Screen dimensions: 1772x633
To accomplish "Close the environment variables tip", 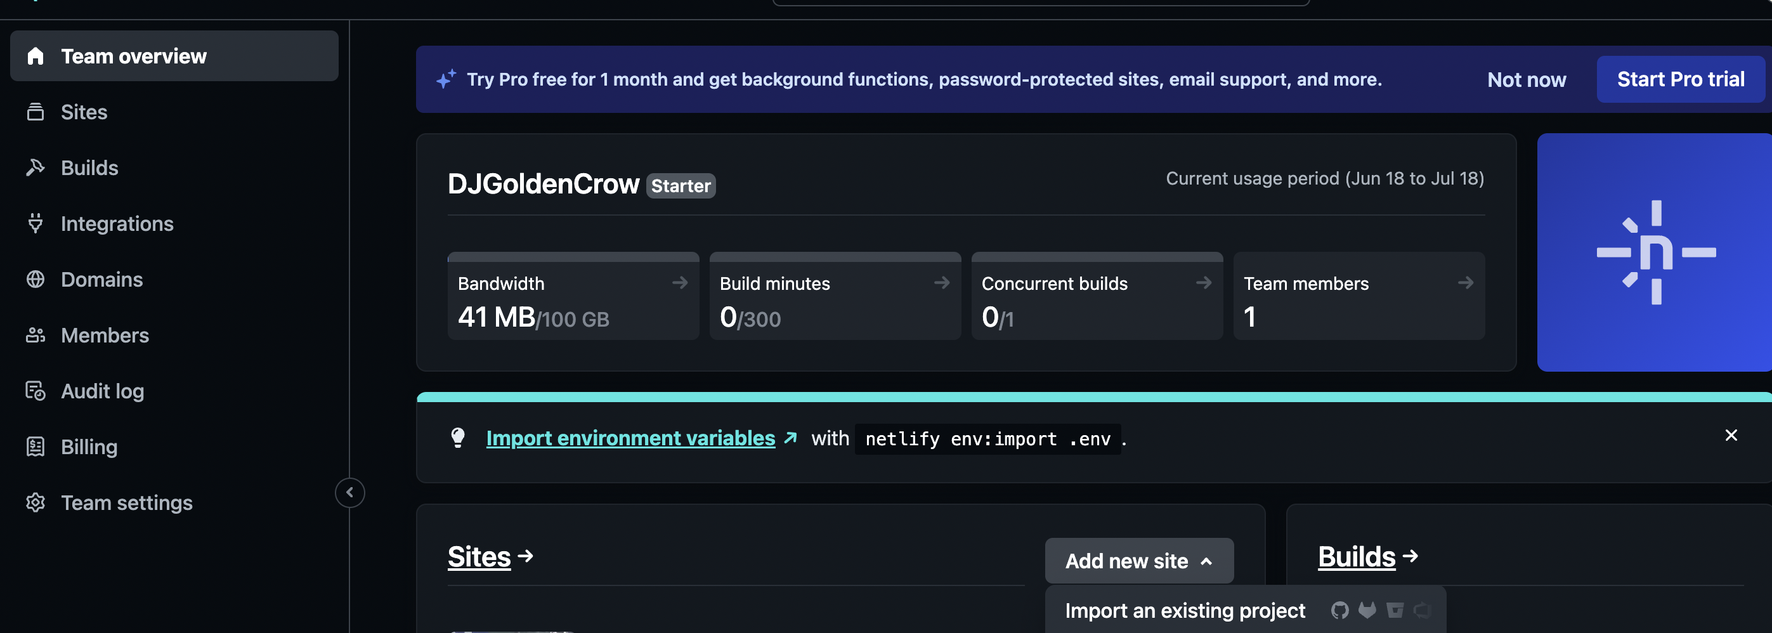I will tap(1731, 435).
